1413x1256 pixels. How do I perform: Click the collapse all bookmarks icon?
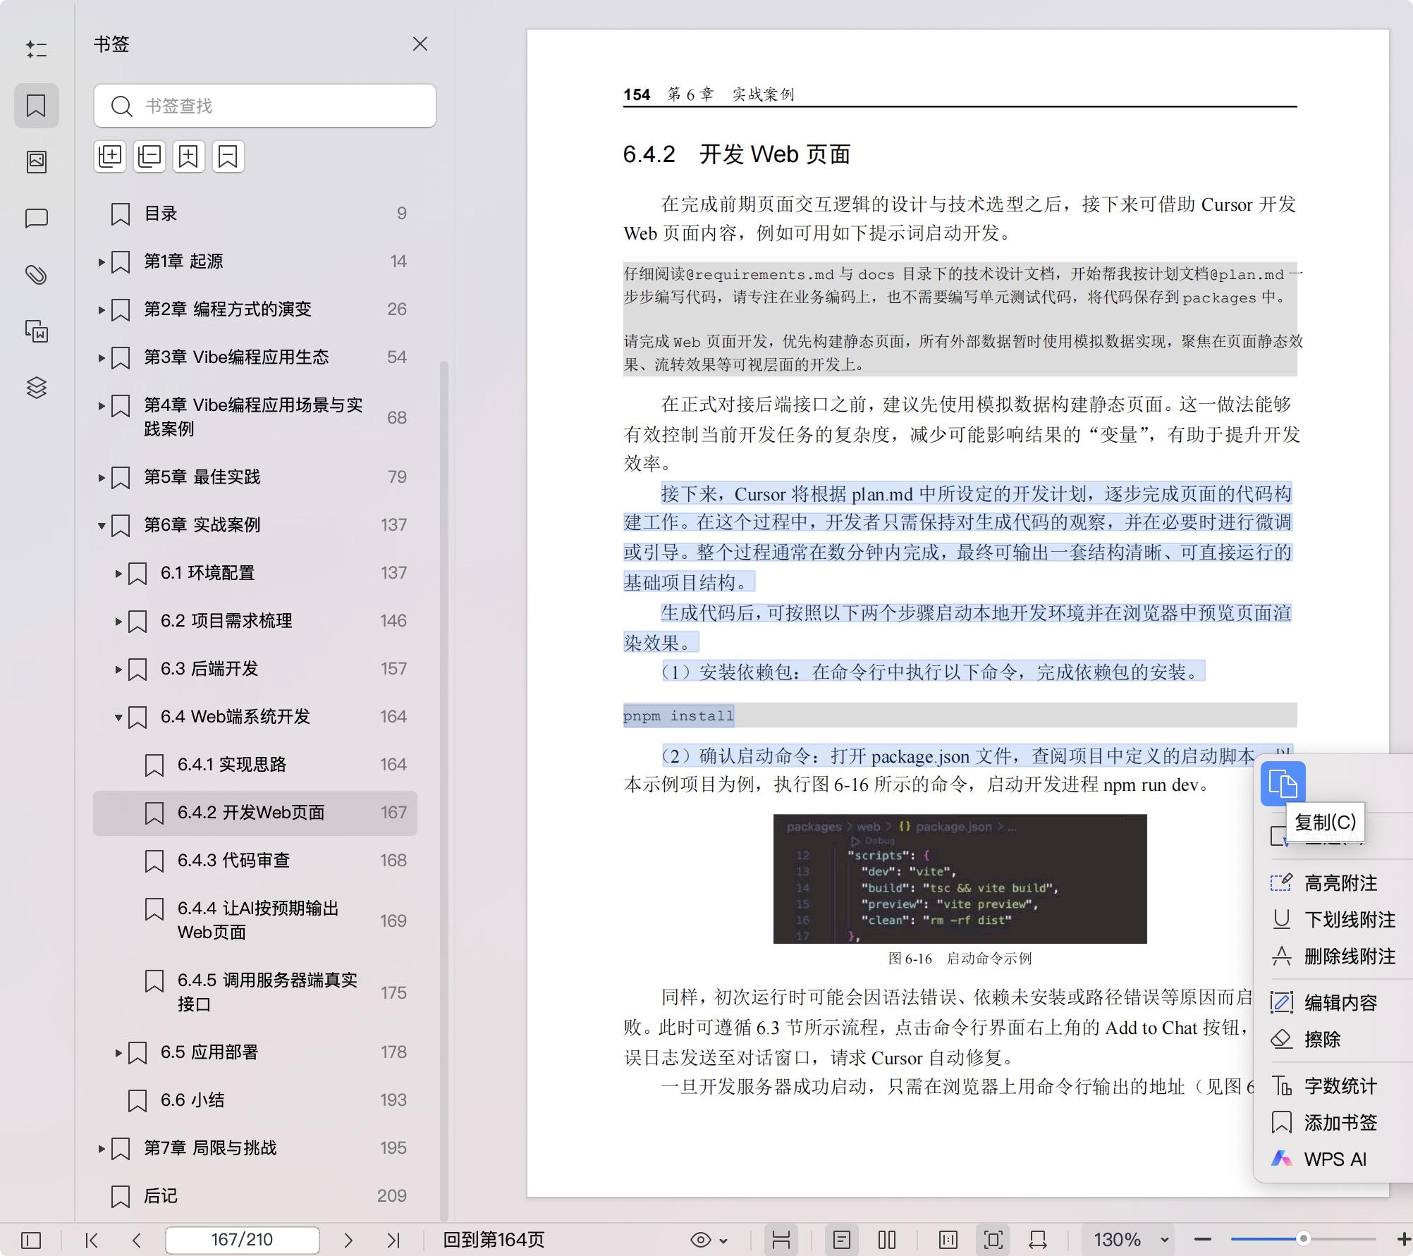click(149, 156)
